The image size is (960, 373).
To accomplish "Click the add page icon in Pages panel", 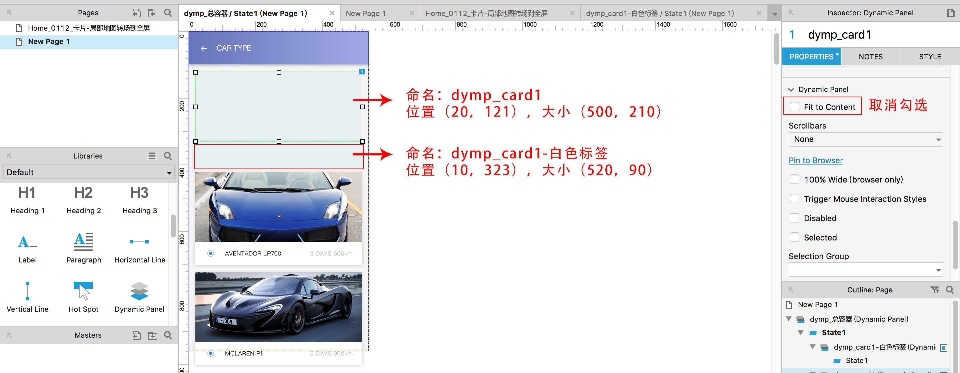I will [136, 13].
